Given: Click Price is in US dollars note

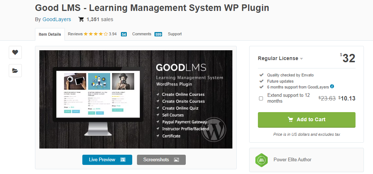Looking at the screenshot, I should 307,135.
